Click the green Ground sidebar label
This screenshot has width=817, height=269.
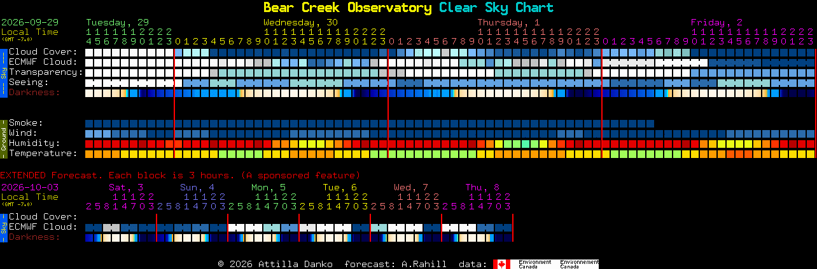coord(3,138)
